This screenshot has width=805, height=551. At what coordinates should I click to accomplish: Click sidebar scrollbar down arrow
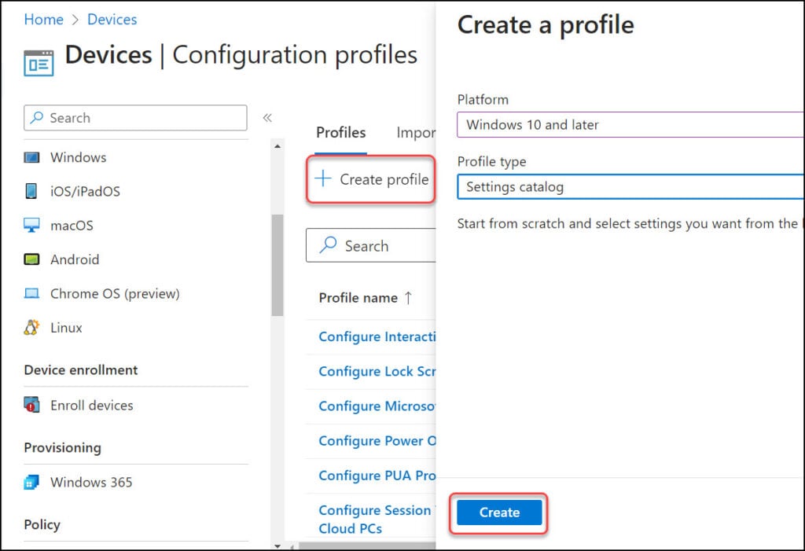(278, 545)
